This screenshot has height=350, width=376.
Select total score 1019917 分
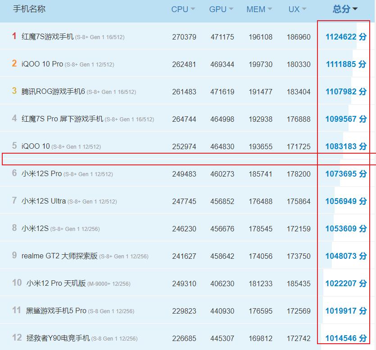coord(346,311)
